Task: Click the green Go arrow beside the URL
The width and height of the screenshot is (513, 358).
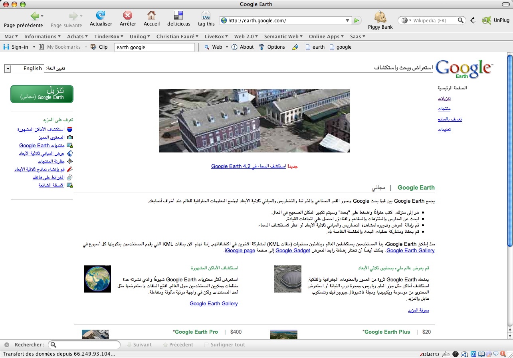Action: tap(357, 20)
